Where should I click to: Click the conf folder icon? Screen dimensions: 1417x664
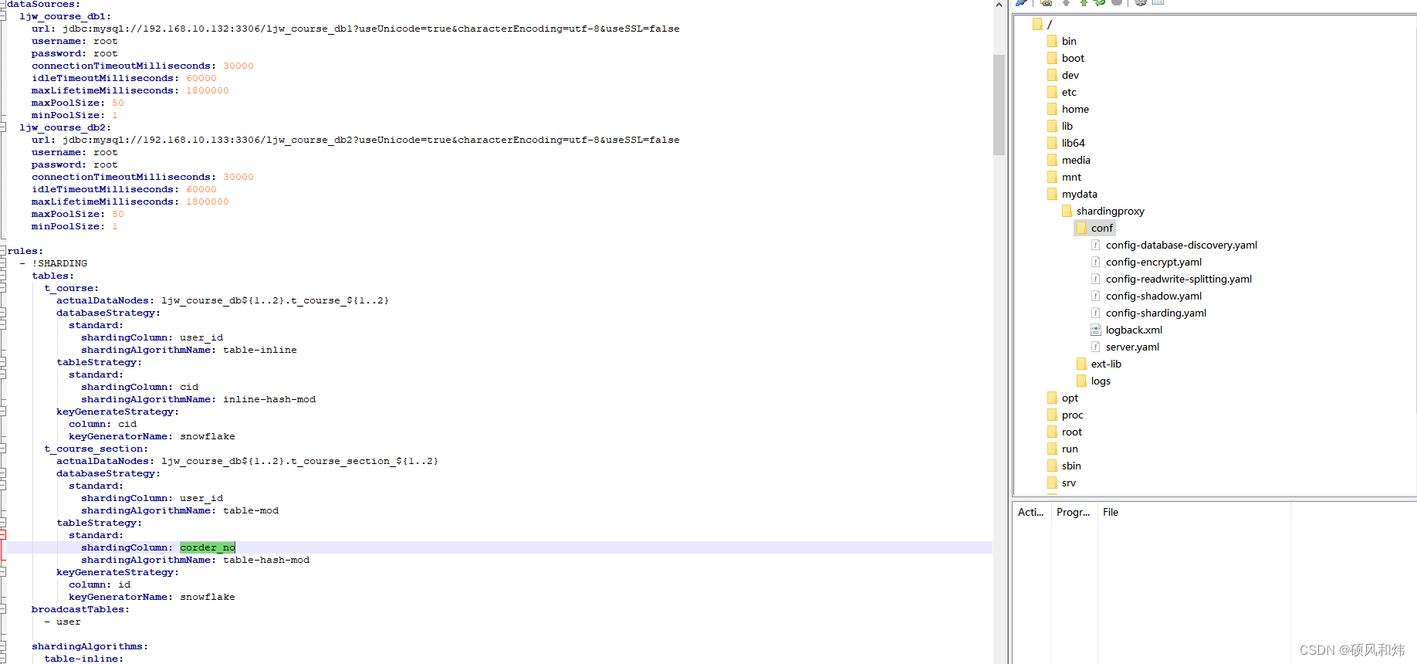(1081, 228)
